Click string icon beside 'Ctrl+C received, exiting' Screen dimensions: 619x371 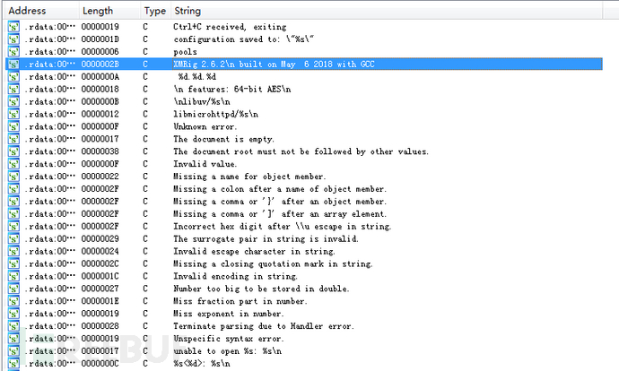[x=13, y=28]
